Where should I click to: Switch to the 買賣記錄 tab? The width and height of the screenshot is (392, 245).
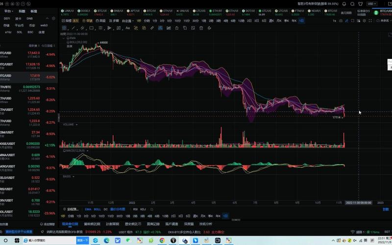tap(153, 224)
